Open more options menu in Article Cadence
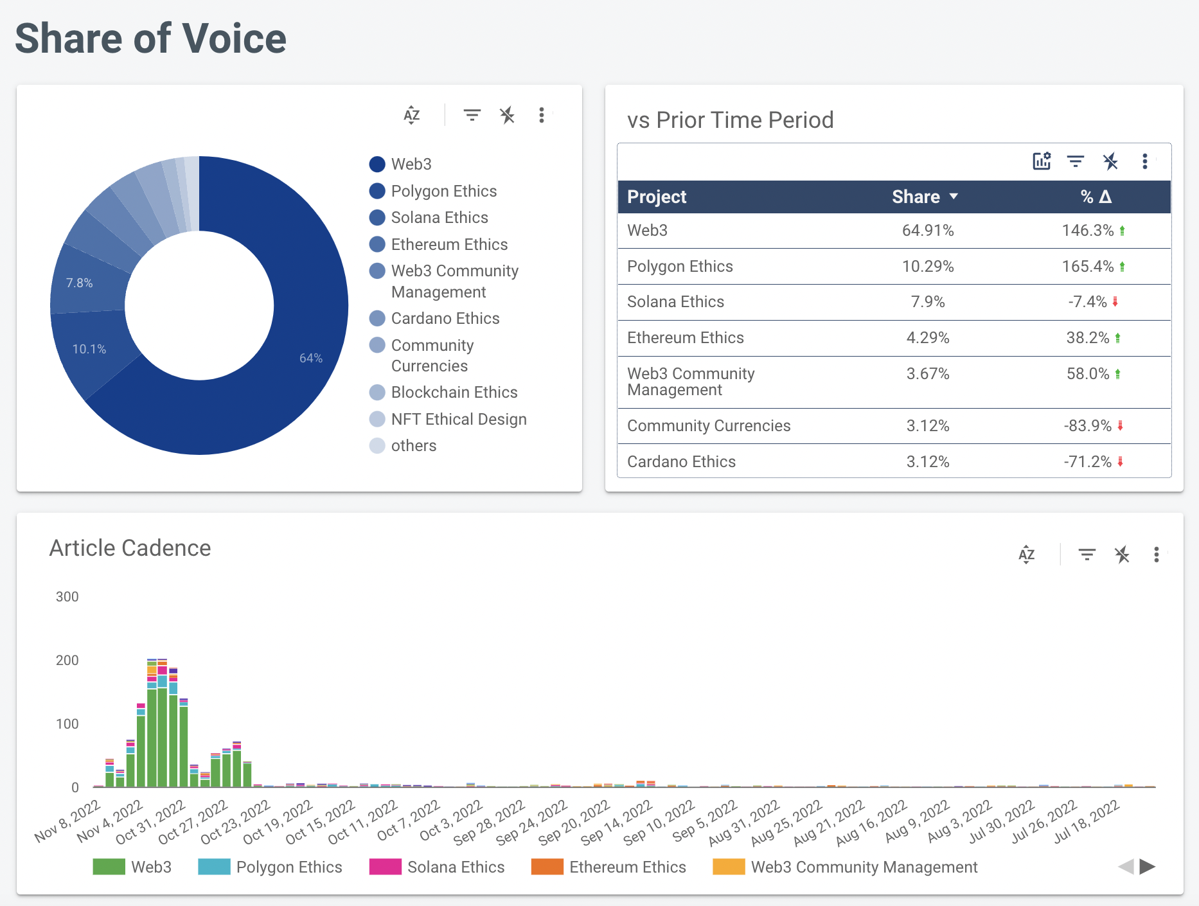The image size is (1199, 906). click(x=1156, y=555)
